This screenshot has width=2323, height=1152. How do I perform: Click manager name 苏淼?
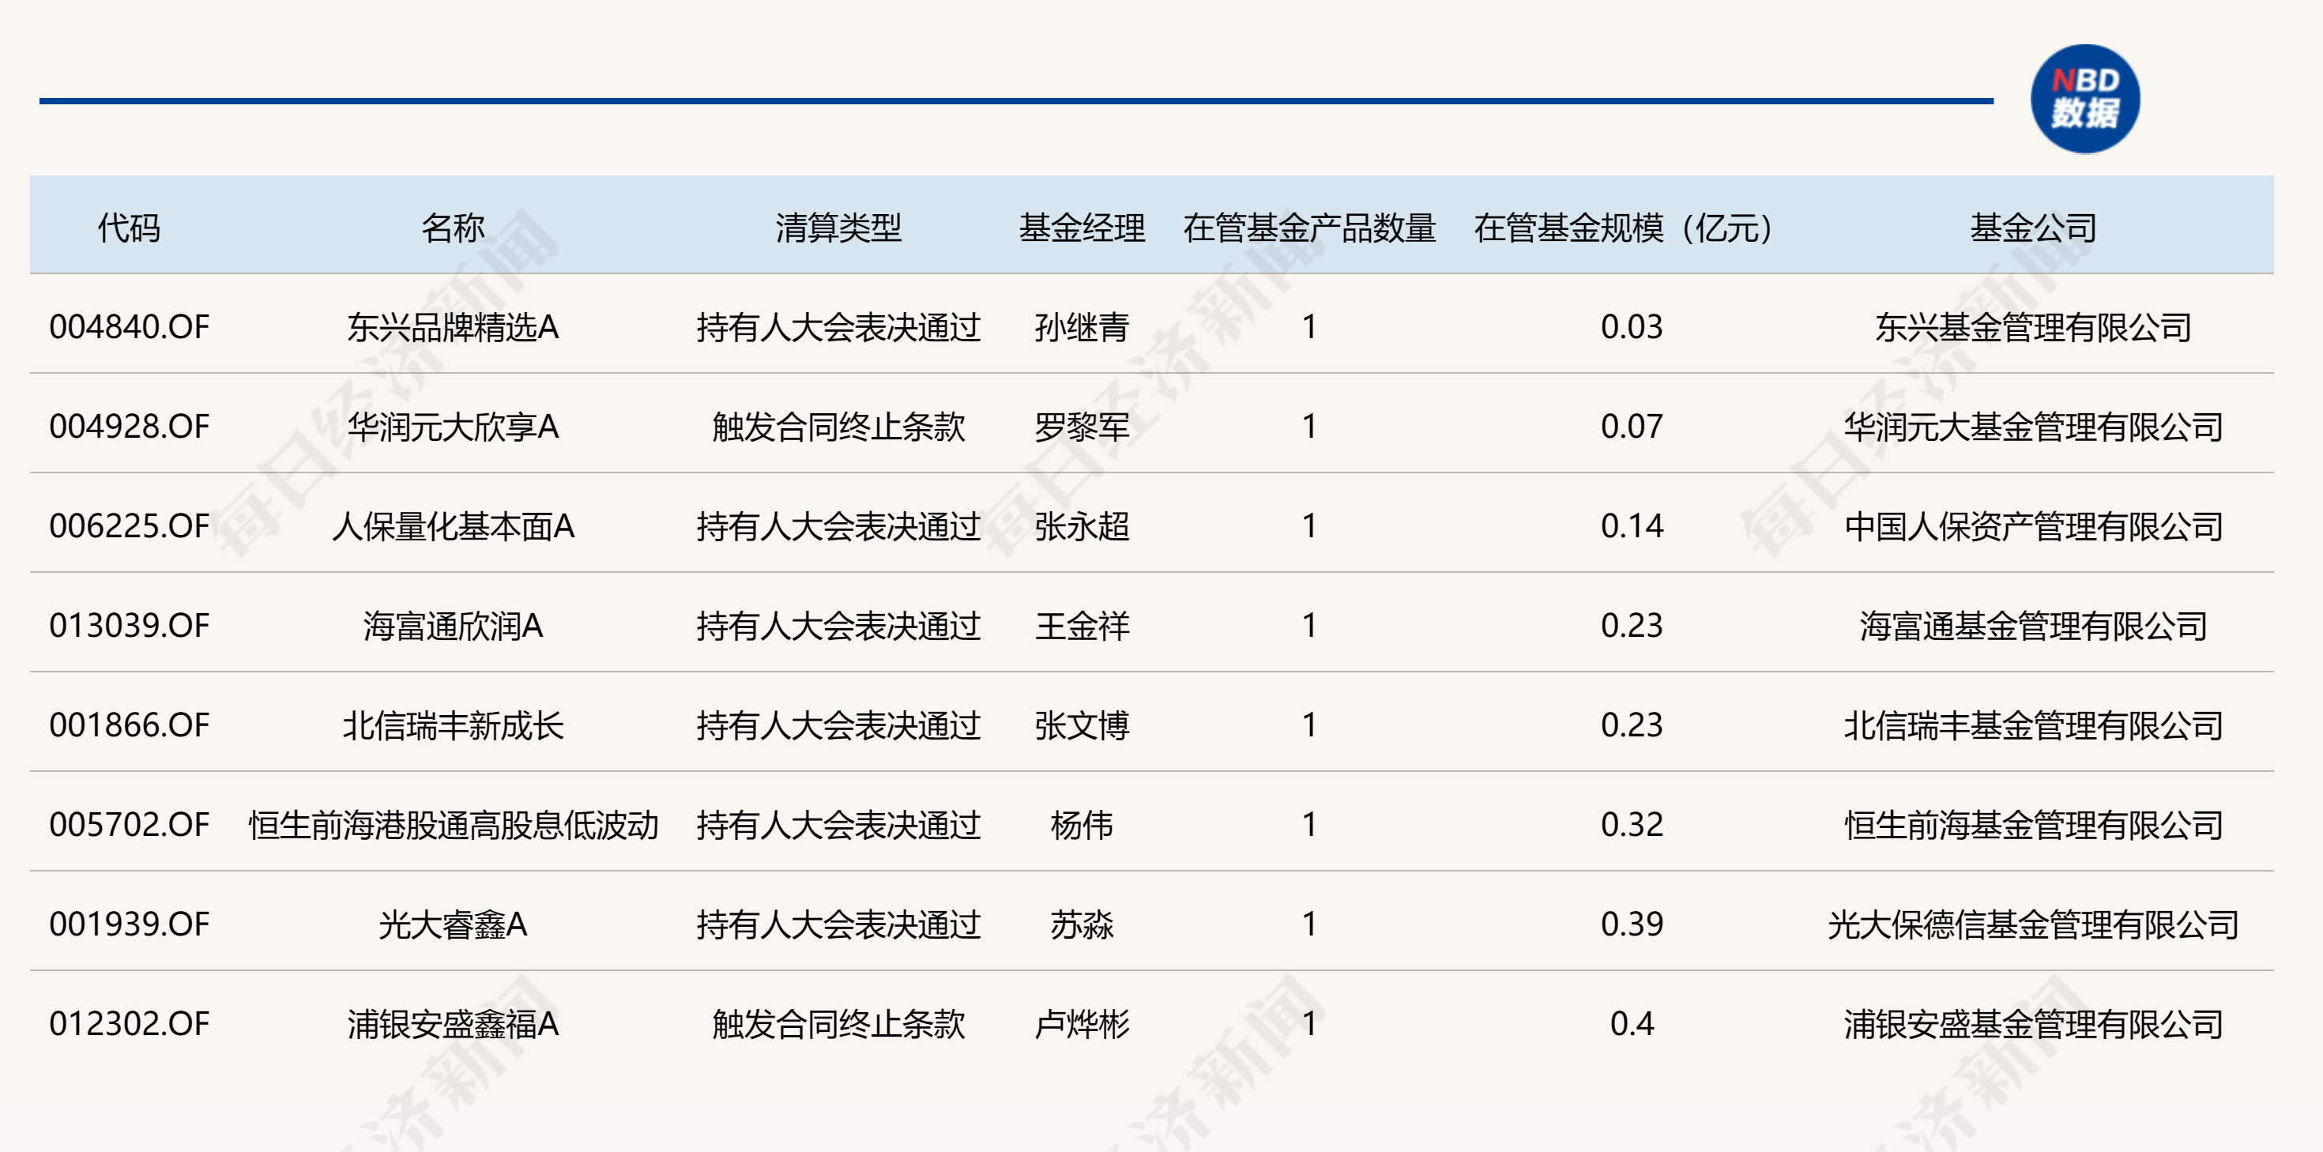[x=1082, y=924]
